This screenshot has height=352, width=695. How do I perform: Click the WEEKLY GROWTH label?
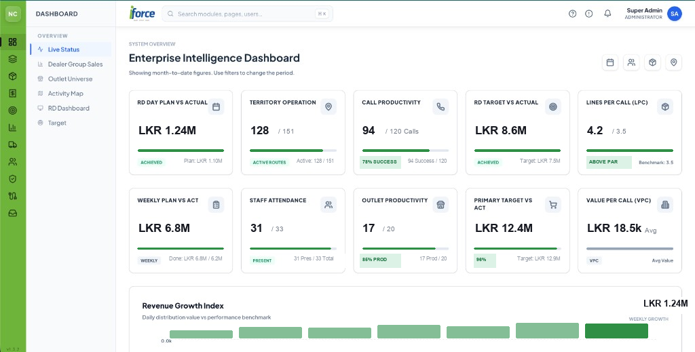point(648,319)
